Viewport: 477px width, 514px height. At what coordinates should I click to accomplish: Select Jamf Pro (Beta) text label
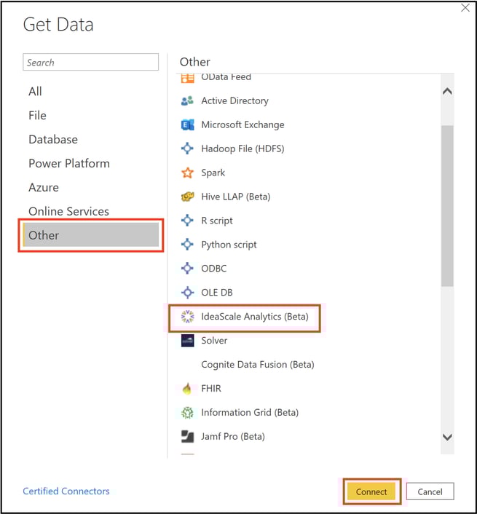233,436
